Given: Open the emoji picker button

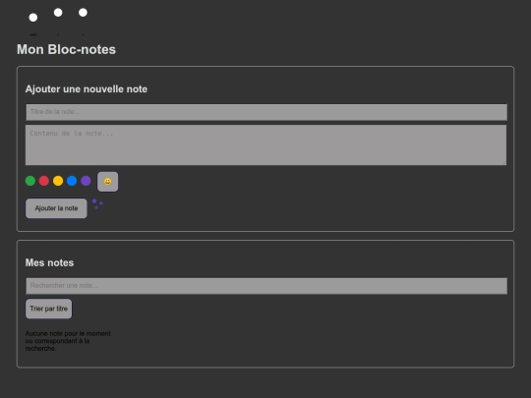Looking at the screenshot, I should [108, 182].
